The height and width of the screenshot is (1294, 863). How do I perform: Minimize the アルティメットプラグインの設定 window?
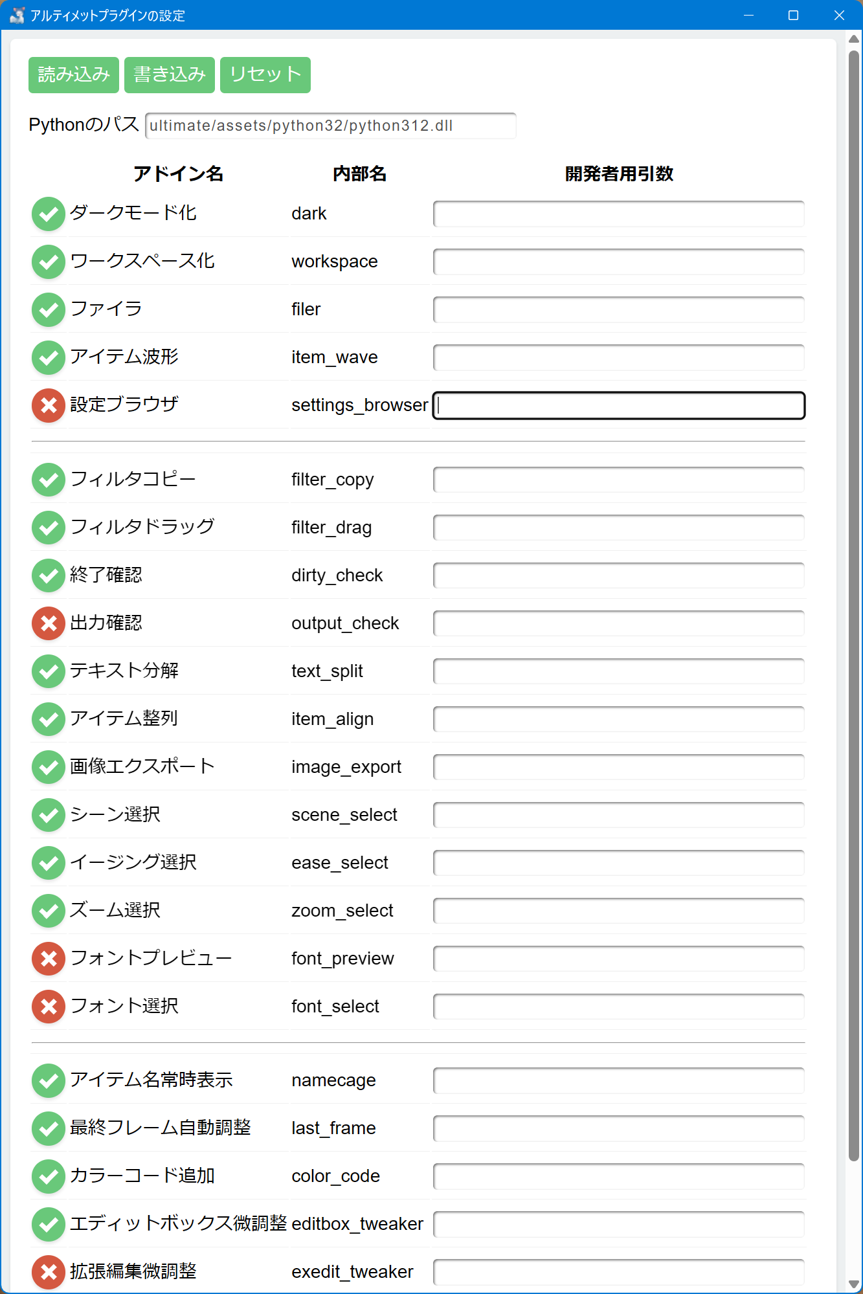tap(749, 15)
